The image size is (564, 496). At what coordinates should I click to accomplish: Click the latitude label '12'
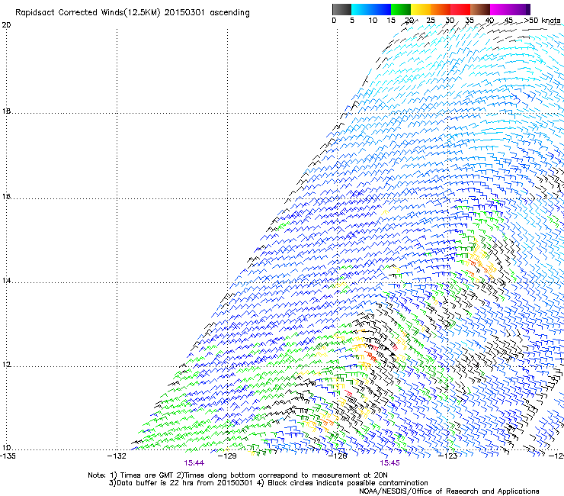click(x=6, y=364)
